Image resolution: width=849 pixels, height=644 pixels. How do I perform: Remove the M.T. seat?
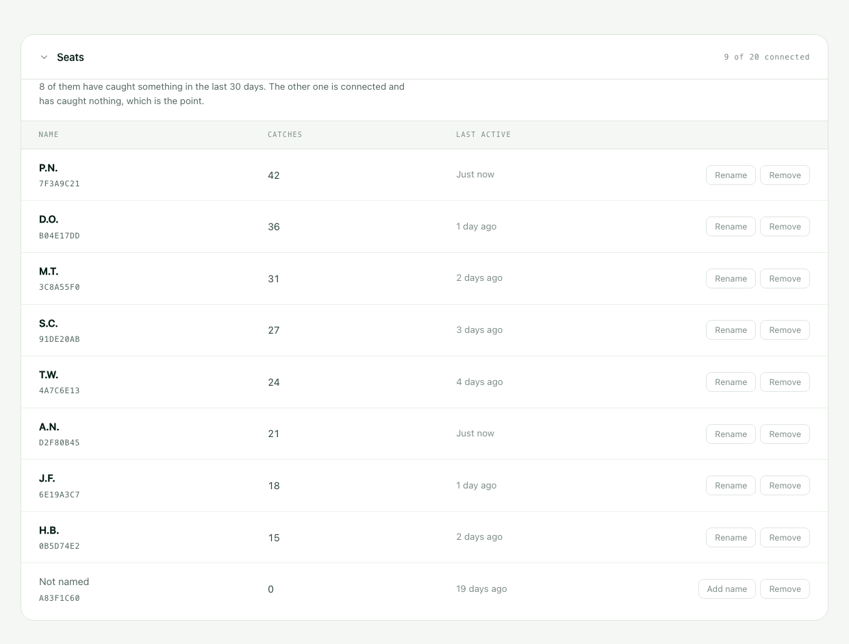(785, 279)
